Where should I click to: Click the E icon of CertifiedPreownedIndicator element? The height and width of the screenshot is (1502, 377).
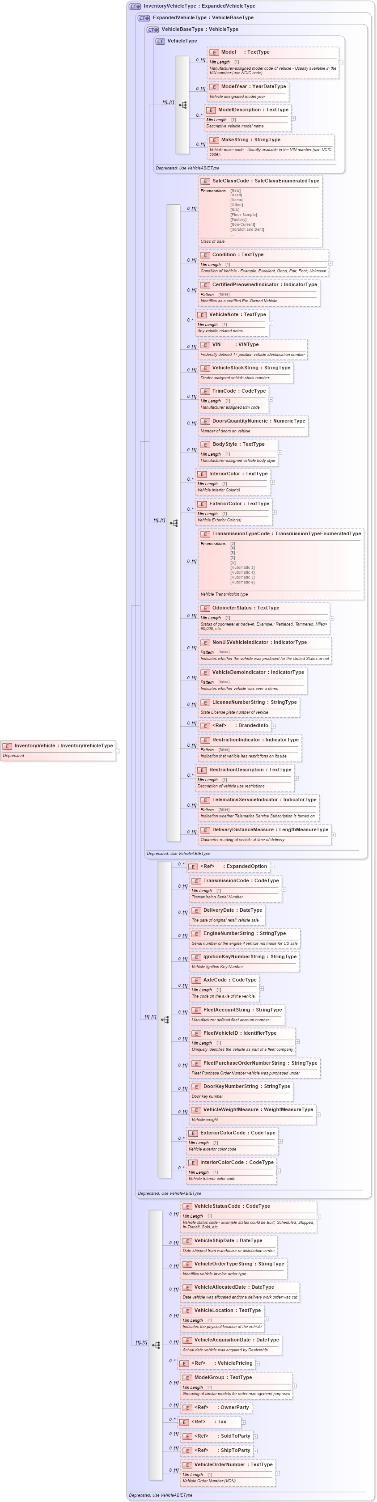tap(205, 285)
